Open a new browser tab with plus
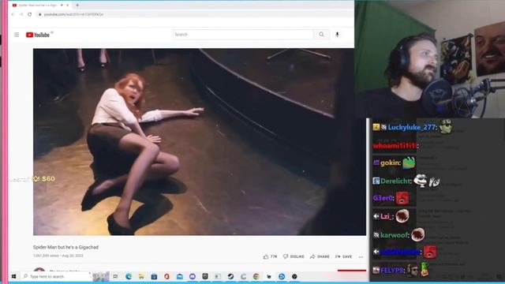Image resolution: width=505 pixels, height=284 pixels. click(x=77, y=6)
